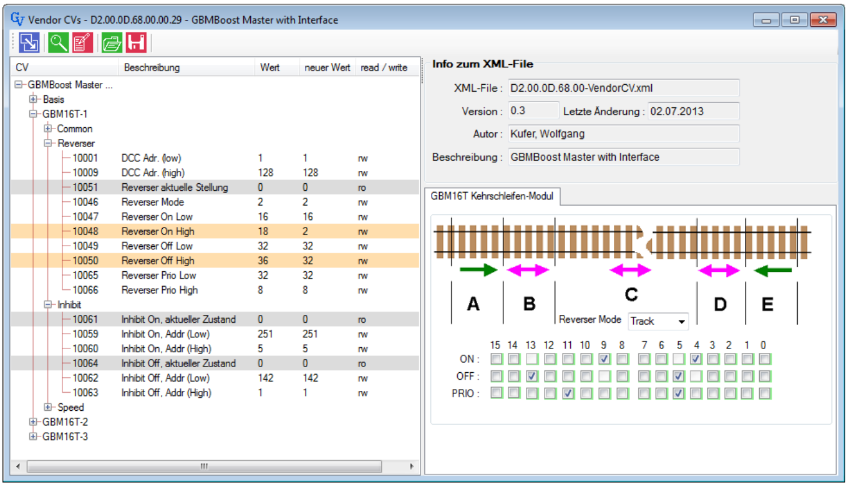Click the green magnifier read icon

coord(59,42)
